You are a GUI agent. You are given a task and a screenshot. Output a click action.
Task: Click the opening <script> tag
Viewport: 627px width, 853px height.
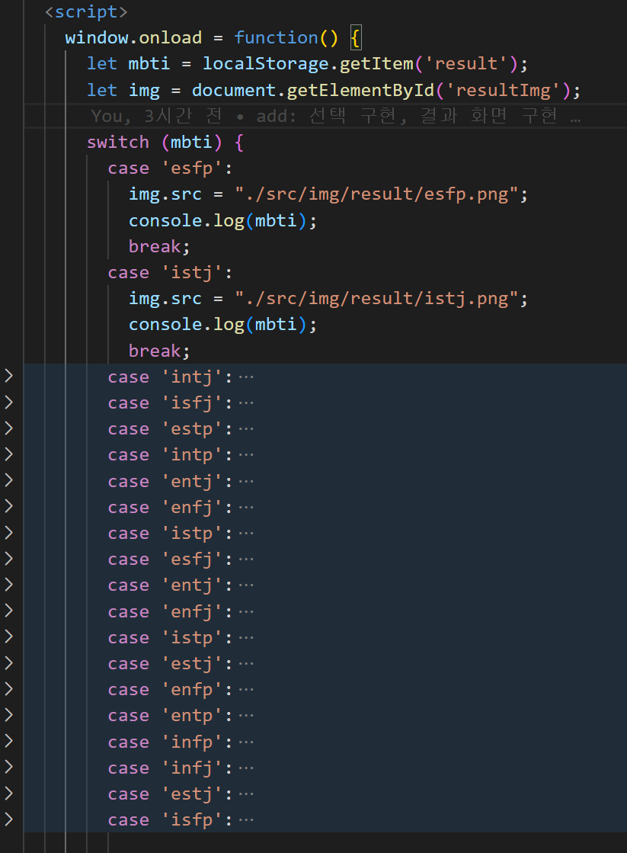pyautogui.click(x=86, y=12)
